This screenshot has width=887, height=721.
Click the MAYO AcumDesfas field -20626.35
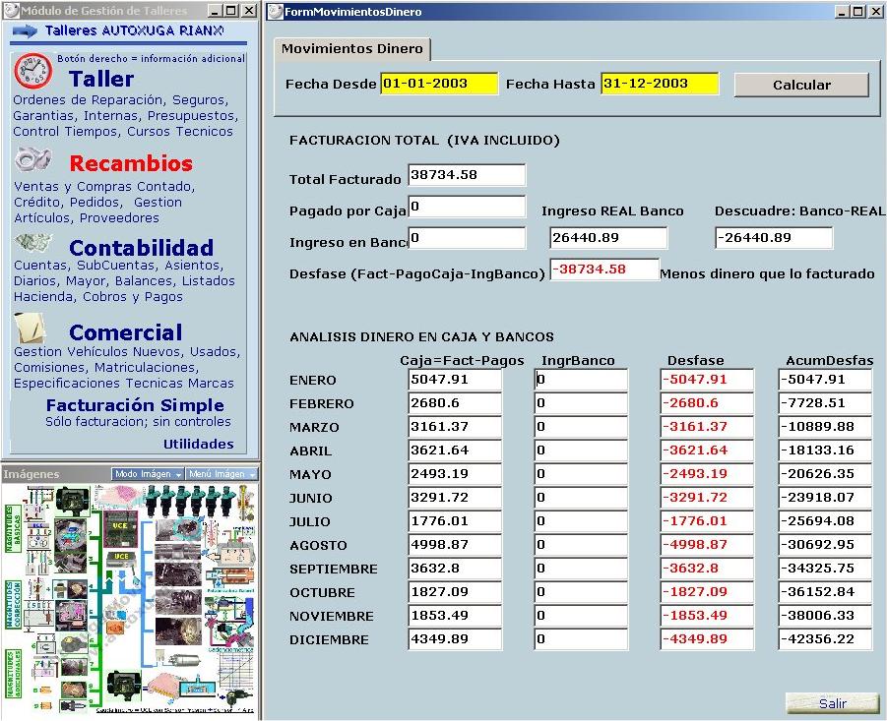tap(825, 475)
